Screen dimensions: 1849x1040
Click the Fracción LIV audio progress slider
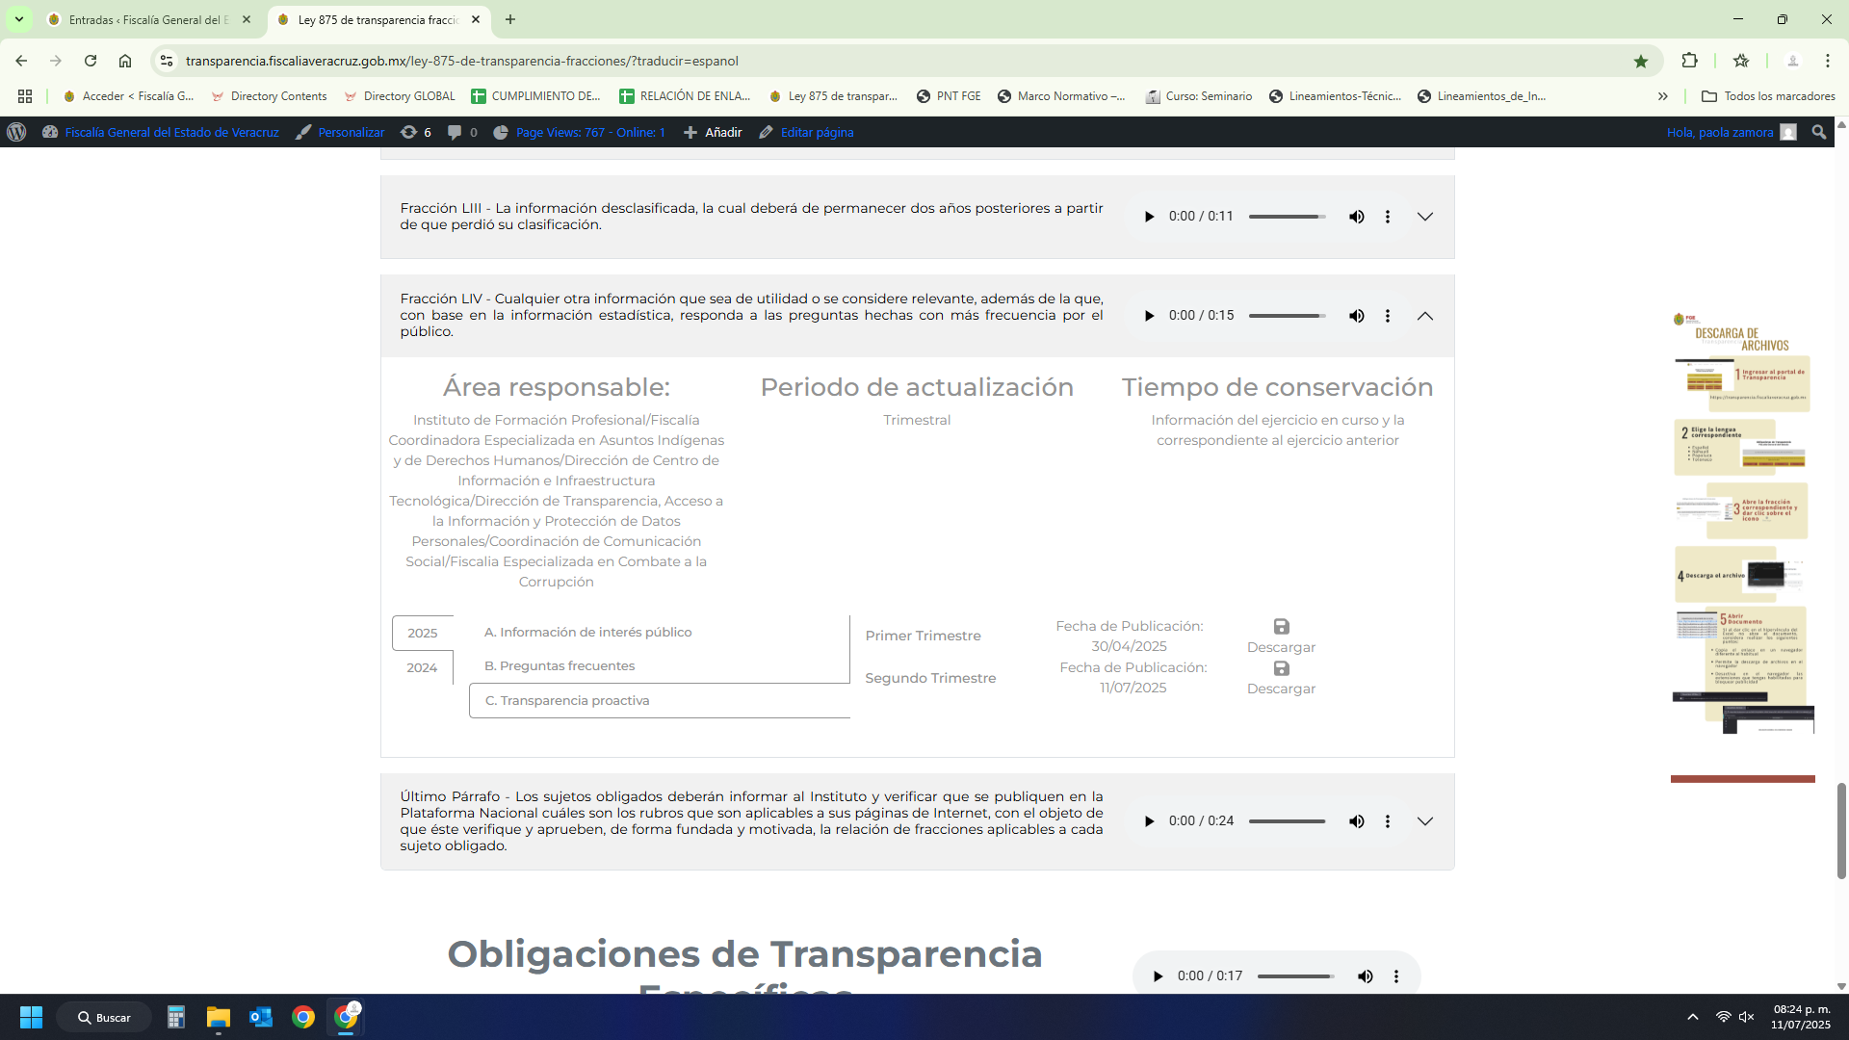[x=1287, y=316]
